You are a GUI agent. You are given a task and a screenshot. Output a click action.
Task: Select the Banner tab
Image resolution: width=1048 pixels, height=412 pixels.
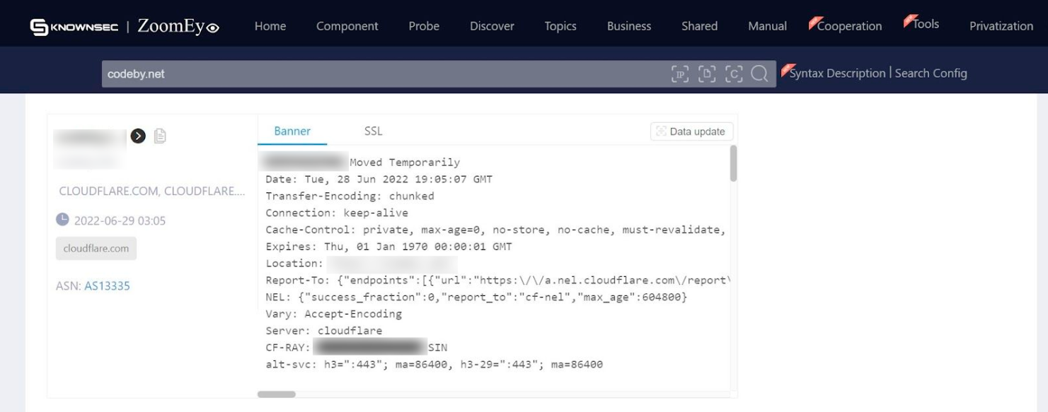click(292, 131)
